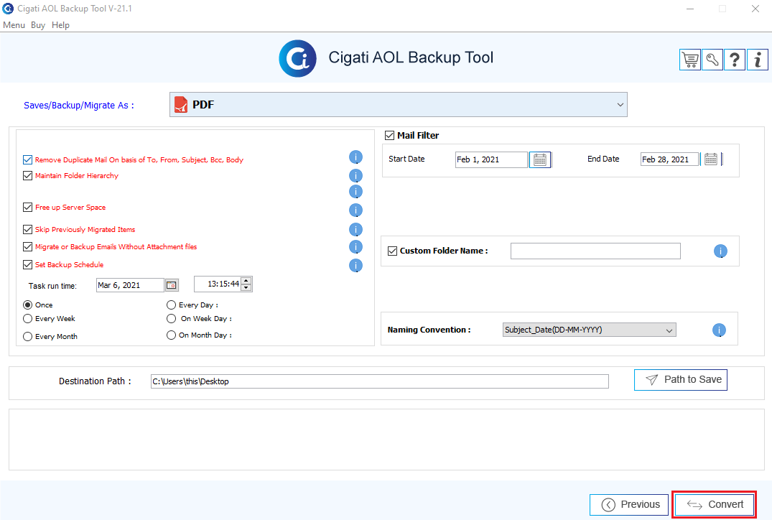Select the Once schedule radio button
Screen dimensions: 772x520
click(x=27, y=305)
